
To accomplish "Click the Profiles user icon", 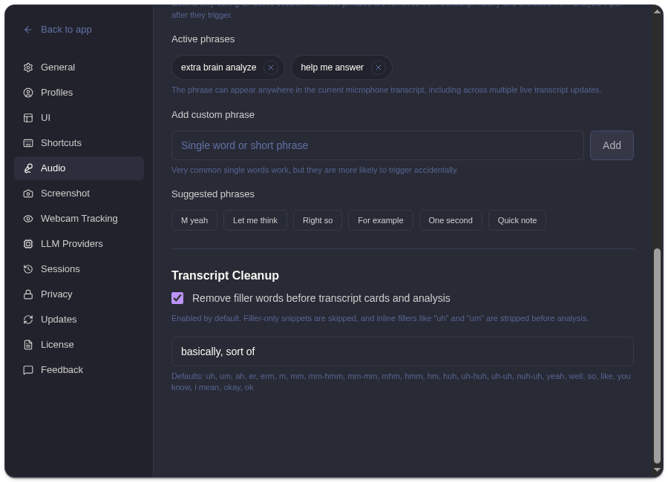I will (x=28, y=93).
